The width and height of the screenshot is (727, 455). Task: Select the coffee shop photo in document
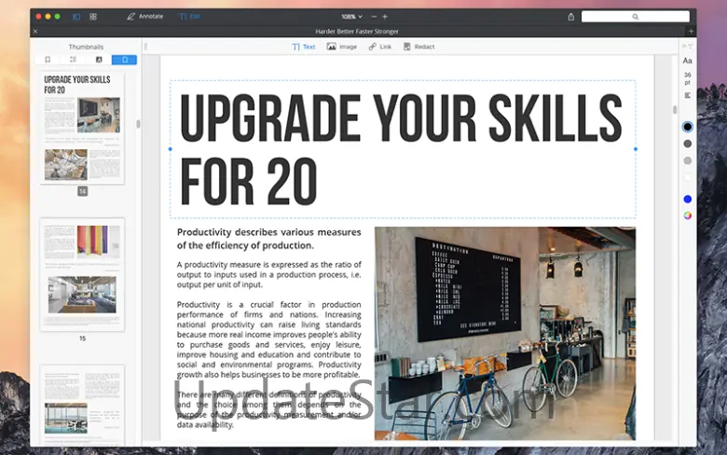tap(505, 333)
